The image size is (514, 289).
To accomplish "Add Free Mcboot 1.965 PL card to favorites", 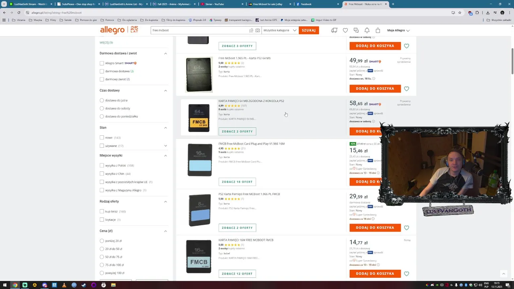I will [406, 89].
